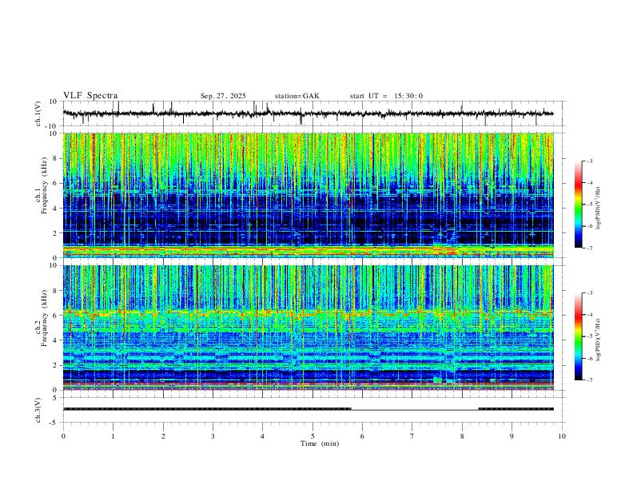Click time axis tick label "8"
633x489 pixels.
[x=462, y=436]
